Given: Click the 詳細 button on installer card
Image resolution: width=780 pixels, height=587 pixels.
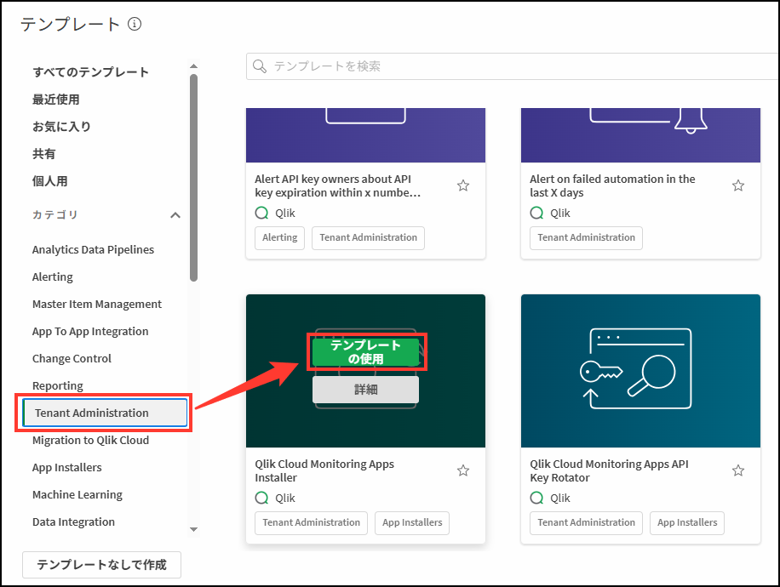Looking at the screenshot, I should [365, 390].
